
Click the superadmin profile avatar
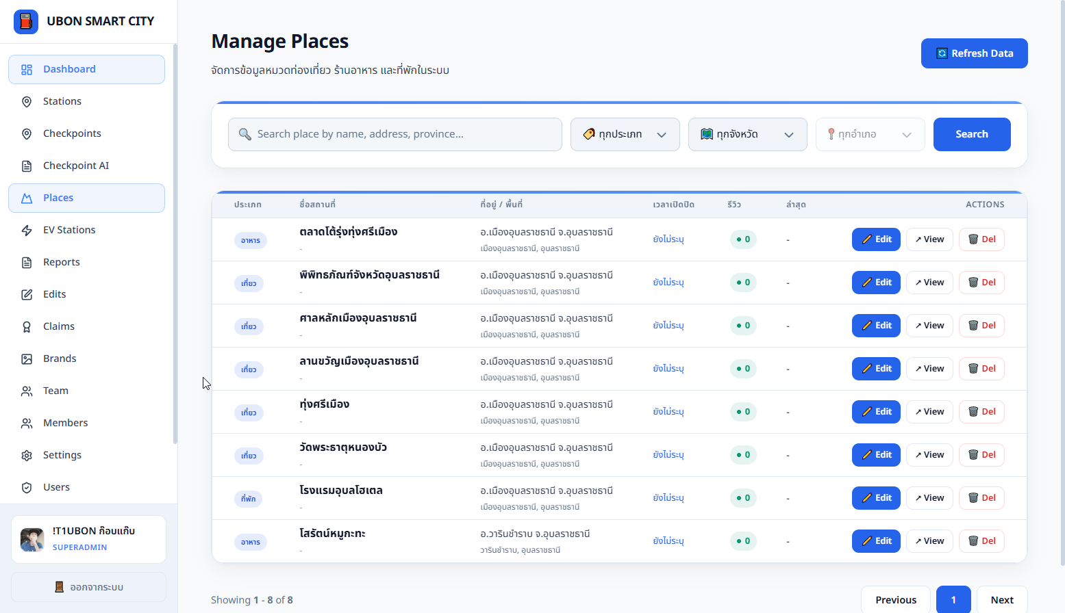32,540
